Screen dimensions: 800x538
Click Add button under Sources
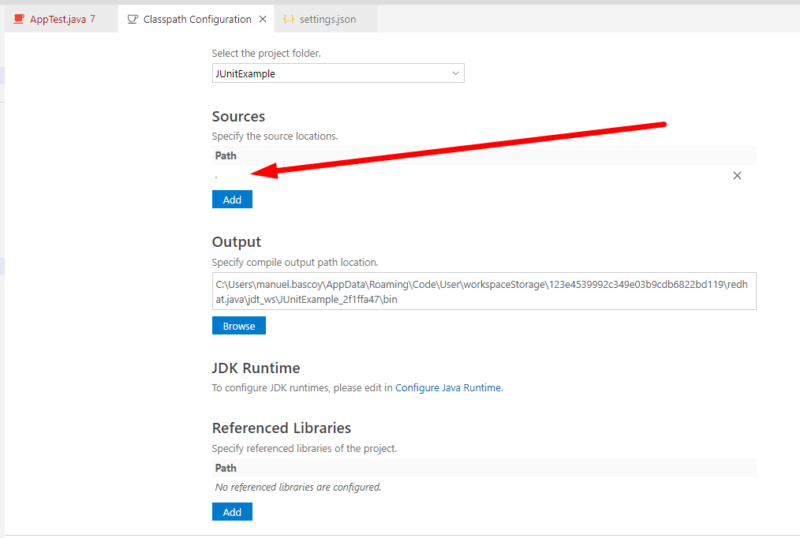232,200
